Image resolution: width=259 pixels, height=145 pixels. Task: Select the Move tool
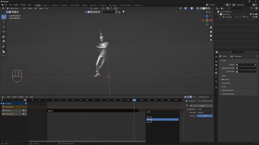(4, 27)
